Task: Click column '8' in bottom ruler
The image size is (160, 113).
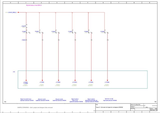Action: pos(134,112)
